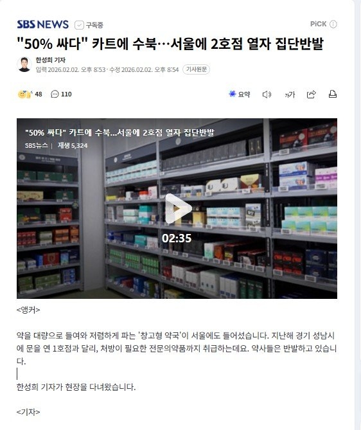Play the 02:35 news video
The height and width of the screenshot is (430, 361).
point(177,209)
